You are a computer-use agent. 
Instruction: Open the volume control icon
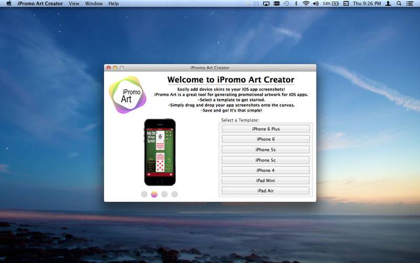coord(316,4)
